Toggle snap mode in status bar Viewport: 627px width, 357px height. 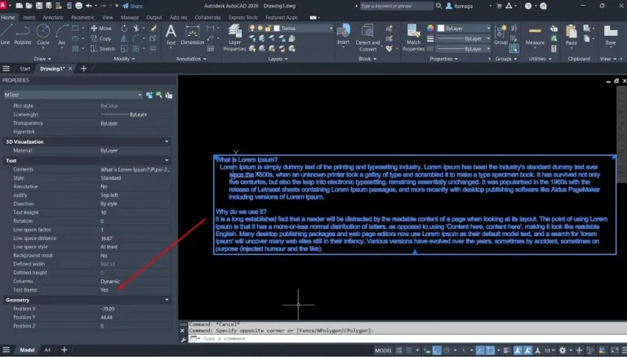coord(409,350)
